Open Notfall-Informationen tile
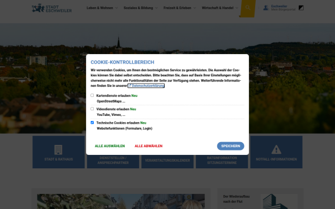 [x=276, y=152]
